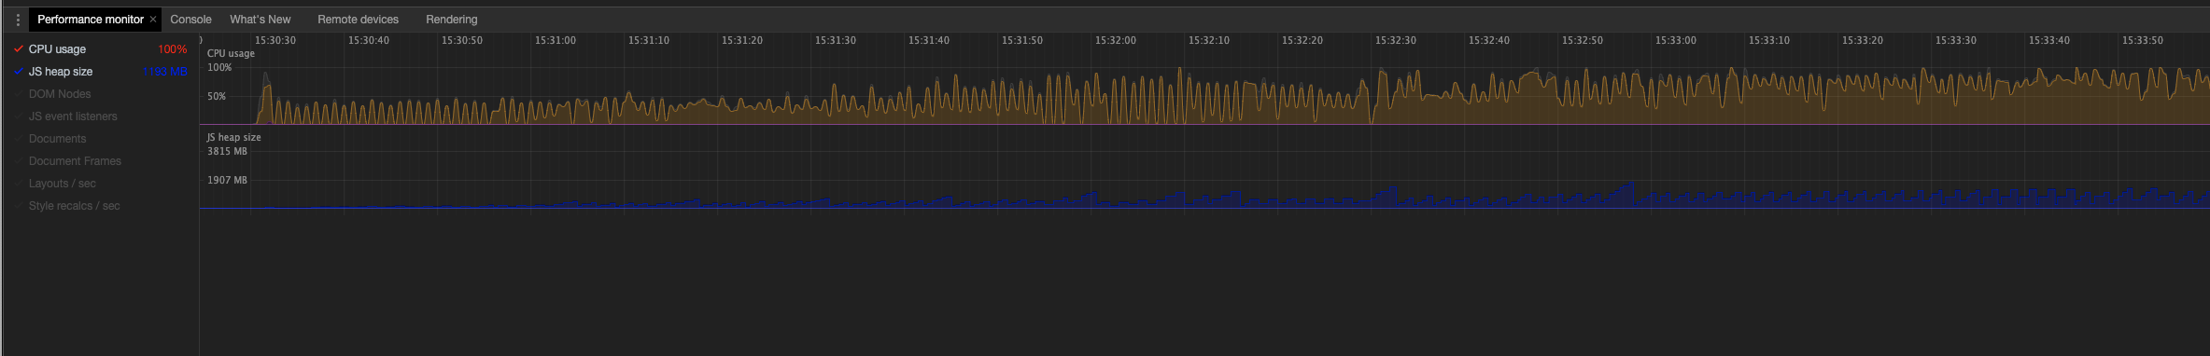This screenshot has height=356, width=2210.
Task: Click the 15:32:00 timeline marker
Action: [x=1115, y=41]
